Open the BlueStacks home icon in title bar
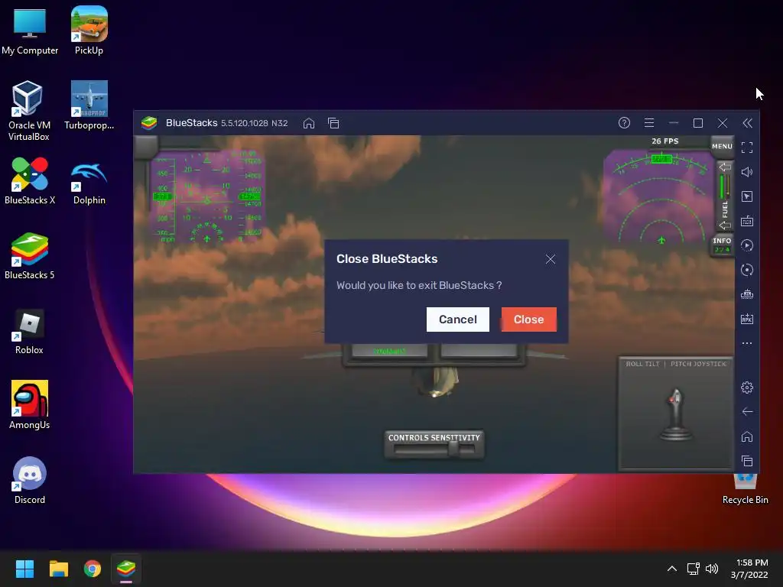783x587 pixels. 309,123
